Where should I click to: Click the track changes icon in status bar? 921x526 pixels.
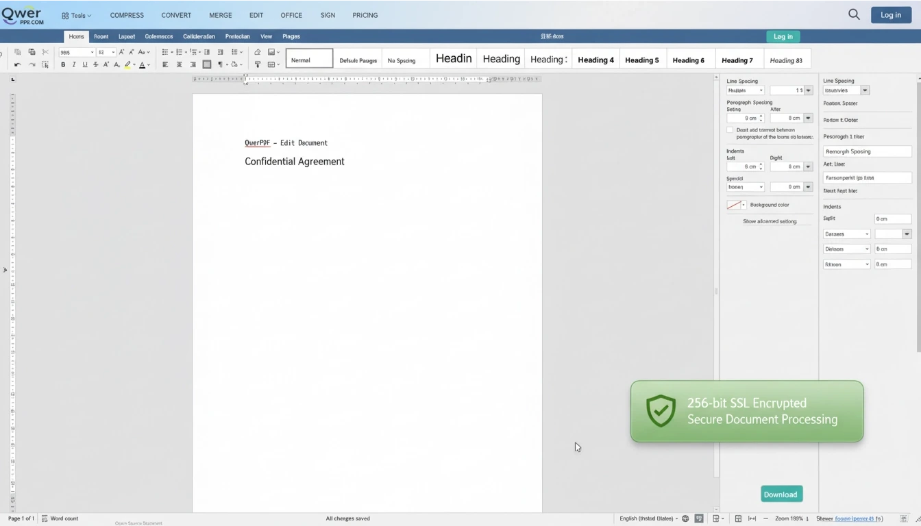699,518
